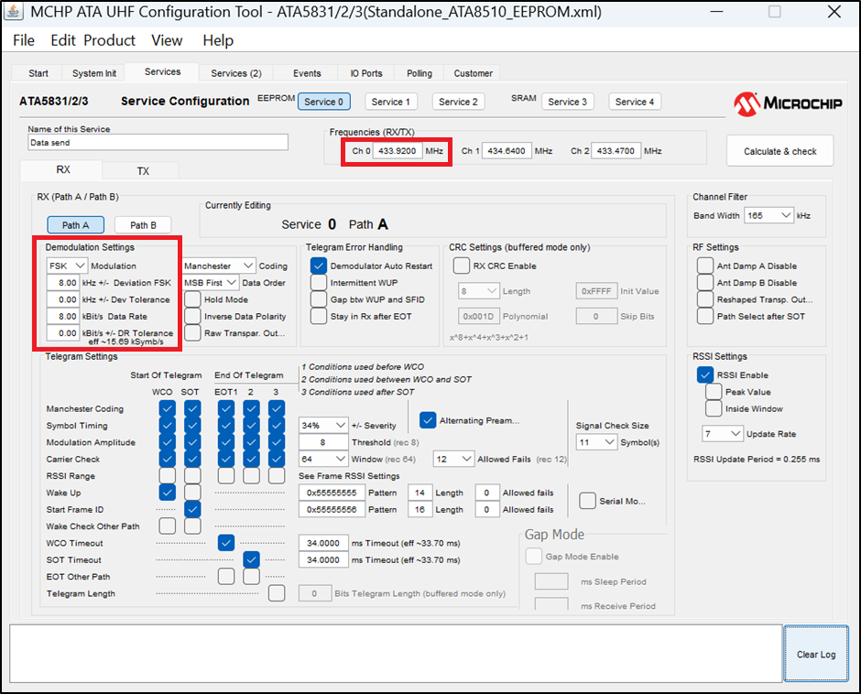Screen dimensions: 861x694
Task: Toggle the RSSI Enable checkbox
Action: click(705, 375)
